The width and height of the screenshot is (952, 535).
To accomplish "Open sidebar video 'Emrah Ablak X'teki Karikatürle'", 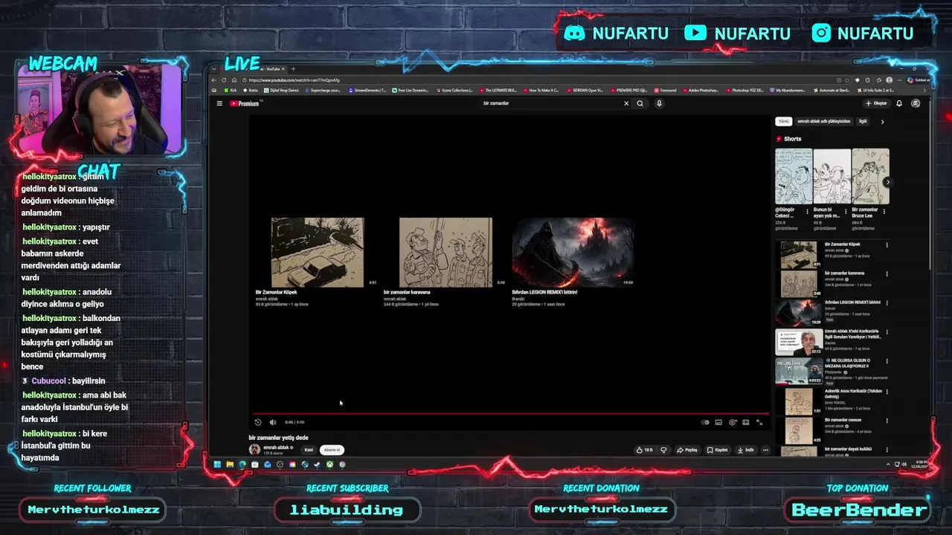I will (x=798, y=342).
